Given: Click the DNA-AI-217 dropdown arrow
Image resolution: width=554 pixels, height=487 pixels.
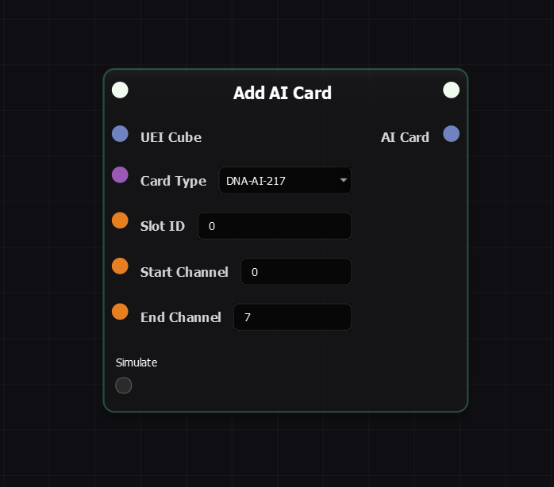Looking at the screenshot, I should click(x=343, y=181).
